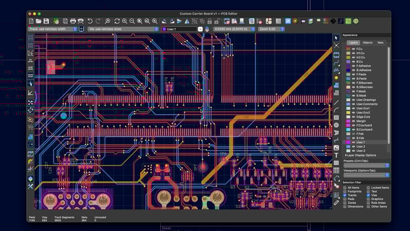Enable Footprints in selection filter
Viewport: 410px width, 231px height.
tap(345, 191)
